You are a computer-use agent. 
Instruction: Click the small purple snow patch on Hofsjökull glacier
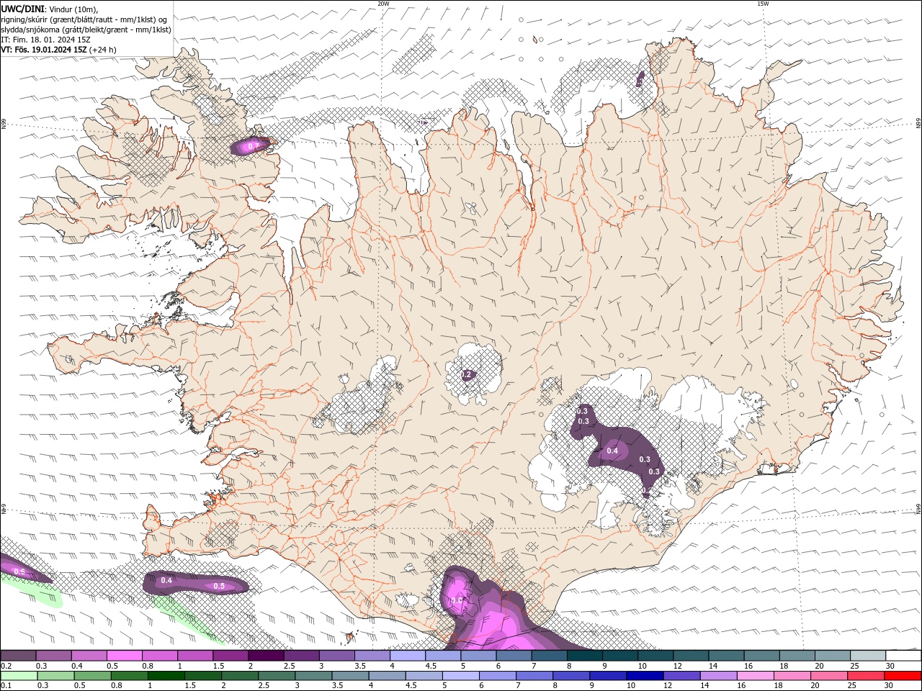pyautogui.click(x=467, y=374)
